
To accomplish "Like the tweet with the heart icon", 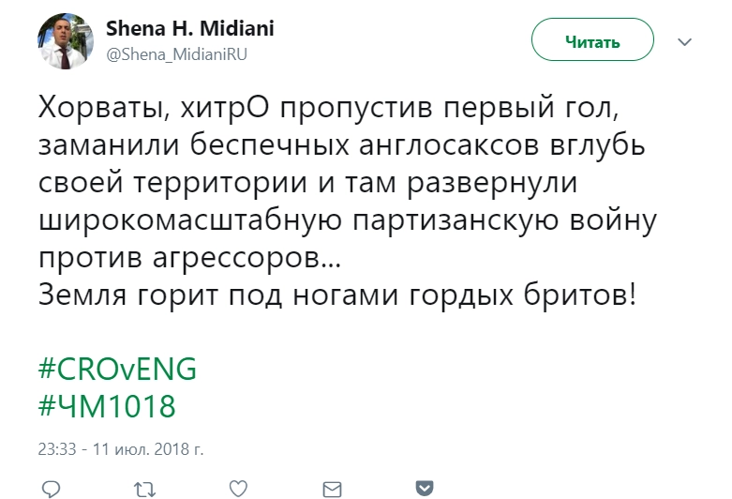I will point(239,488).
